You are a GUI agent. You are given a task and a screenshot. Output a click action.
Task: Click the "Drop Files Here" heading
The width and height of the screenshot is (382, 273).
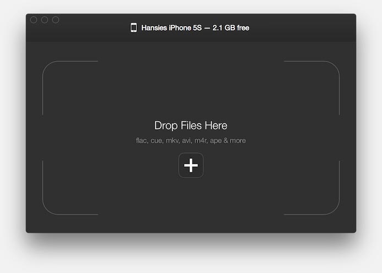(x=190, y=126)
